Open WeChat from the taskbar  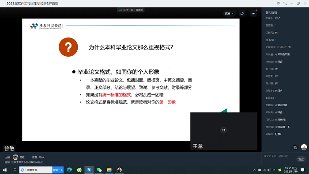(x=99, y=170)
